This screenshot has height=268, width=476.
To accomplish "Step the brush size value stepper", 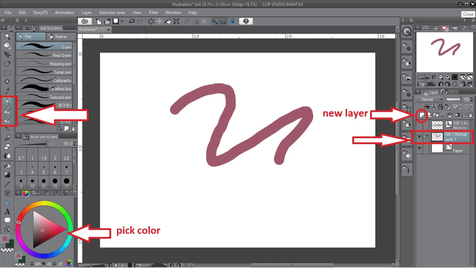I will pos(75,143).
